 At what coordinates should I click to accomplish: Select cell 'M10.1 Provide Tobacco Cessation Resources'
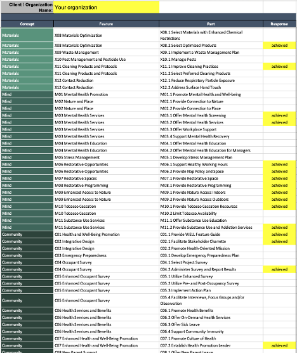click(x=211, y=206)
